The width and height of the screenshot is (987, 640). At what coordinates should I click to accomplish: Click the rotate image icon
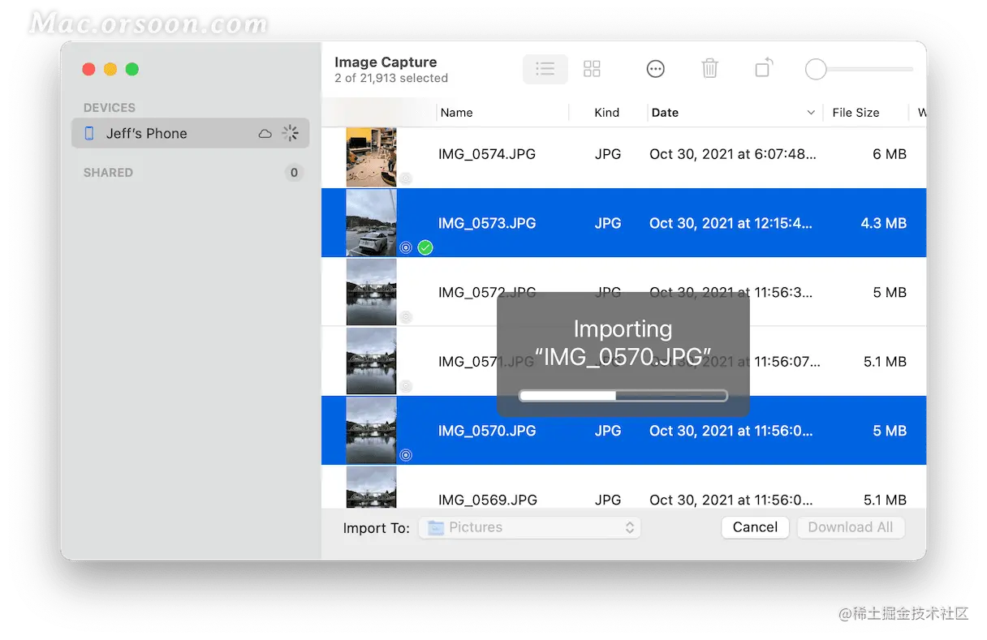pos(764,68)
